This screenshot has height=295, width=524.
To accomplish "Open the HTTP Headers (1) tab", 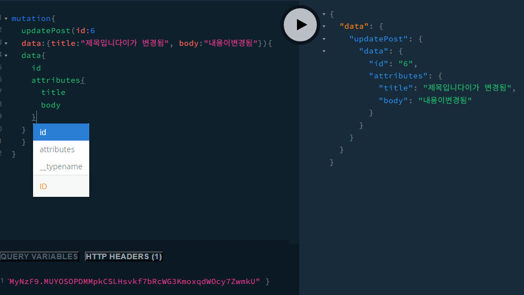I will [x=123, y=256].
